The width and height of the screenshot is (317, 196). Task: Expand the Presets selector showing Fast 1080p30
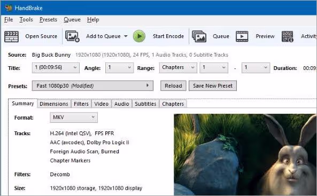click(x=92, y=85)
